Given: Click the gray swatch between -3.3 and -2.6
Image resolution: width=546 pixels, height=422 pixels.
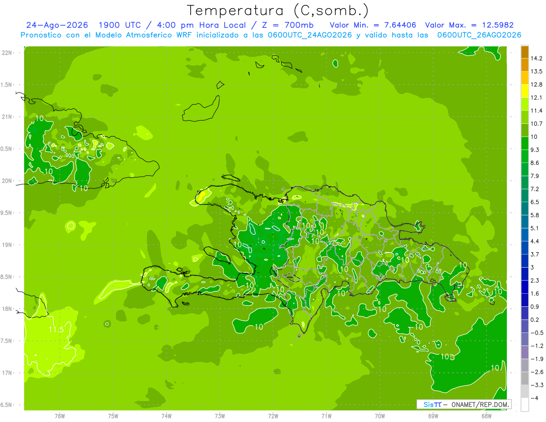Looking at the screenshot, I should pos(525,378).
